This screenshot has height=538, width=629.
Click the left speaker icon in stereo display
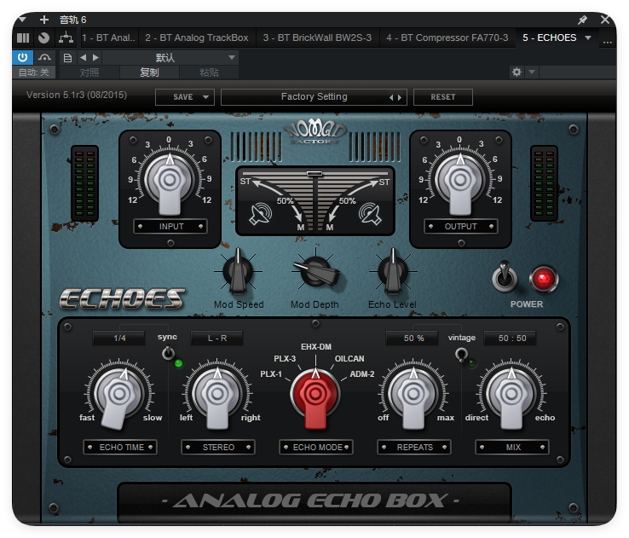pos(260,214)
